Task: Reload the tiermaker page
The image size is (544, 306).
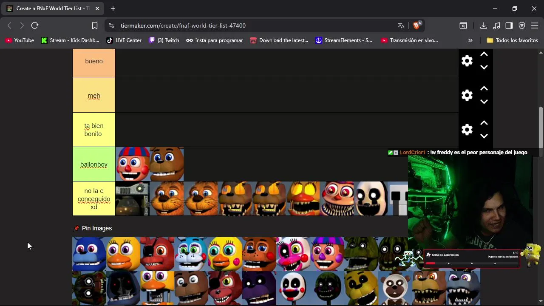Action: tap(35, 25)
